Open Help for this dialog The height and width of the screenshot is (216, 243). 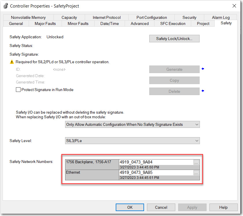(x=223, y=207)
